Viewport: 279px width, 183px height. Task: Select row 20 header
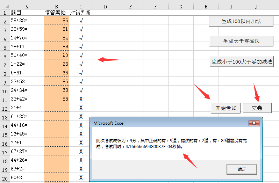[x=5, y=177]
